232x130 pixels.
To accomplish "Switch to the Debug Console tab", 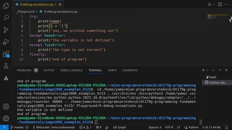I will tap(71, 70).
